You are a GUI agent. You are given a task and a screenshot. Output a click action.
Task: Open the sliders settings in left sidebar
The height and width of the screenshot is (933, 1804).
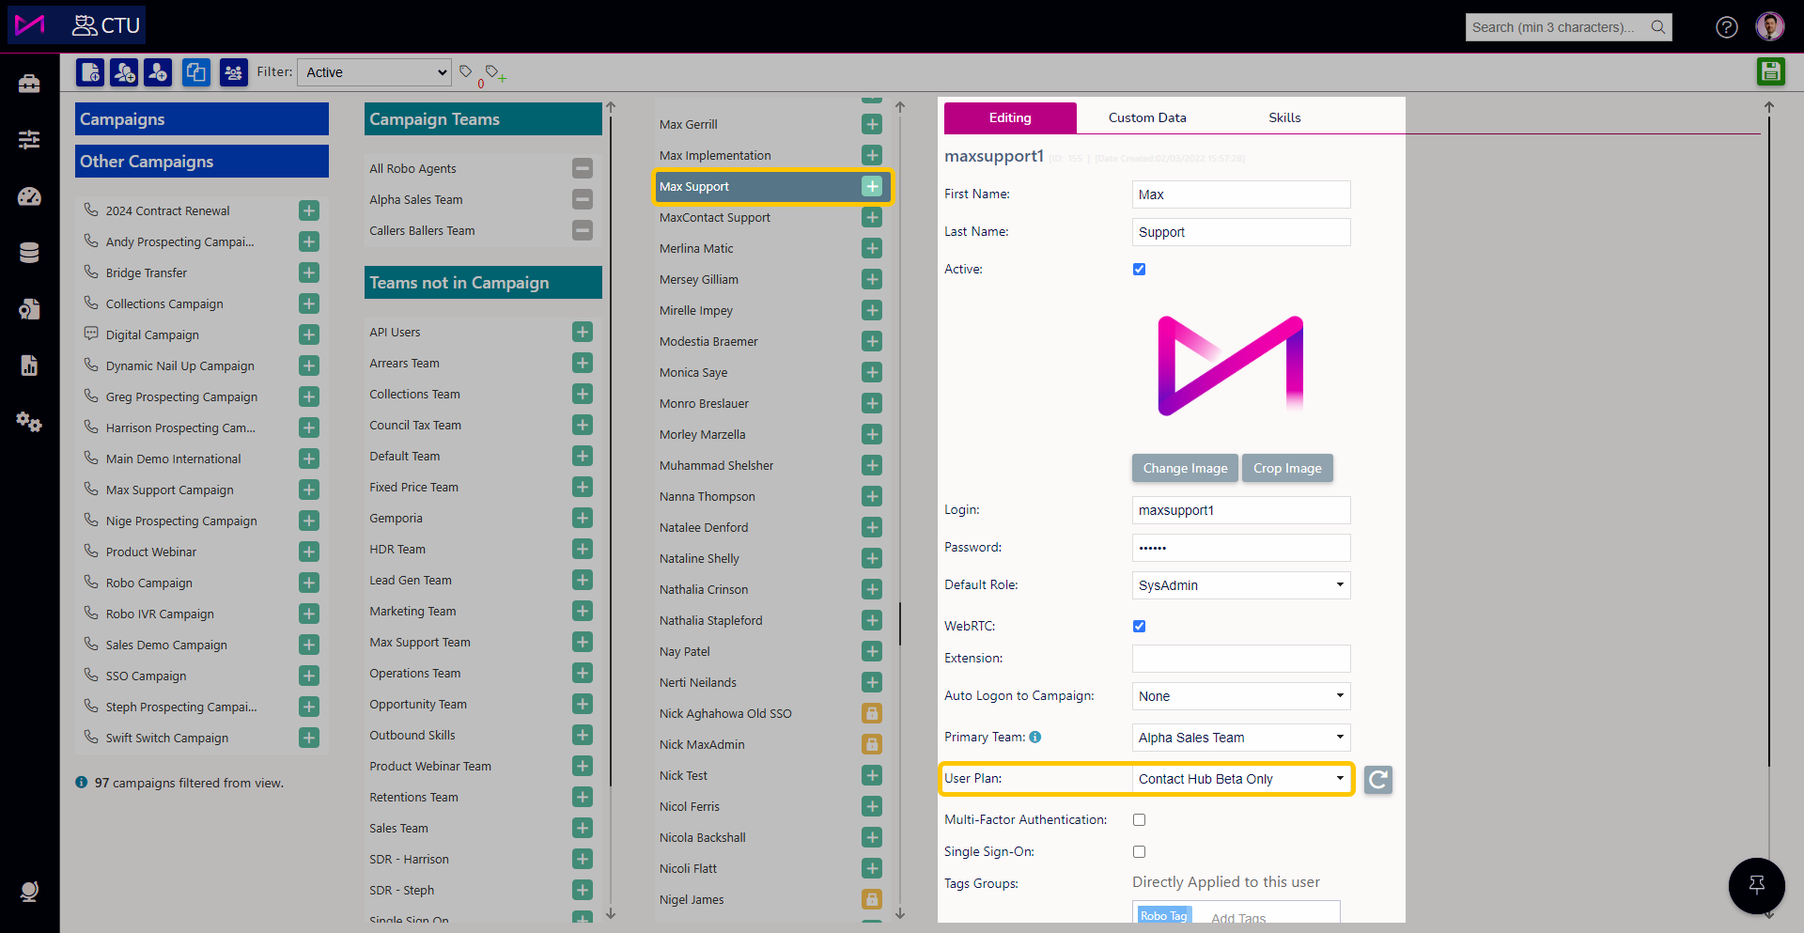[x=29, y=140]
